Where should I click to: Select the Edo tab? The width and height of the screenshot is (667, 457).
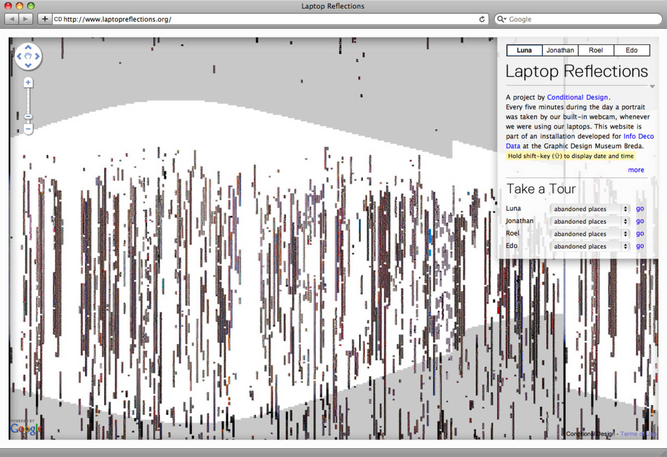click(631, 50)
